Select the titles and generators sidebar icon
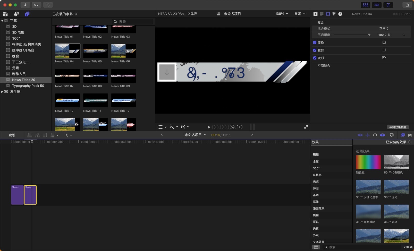 [27, 14]
